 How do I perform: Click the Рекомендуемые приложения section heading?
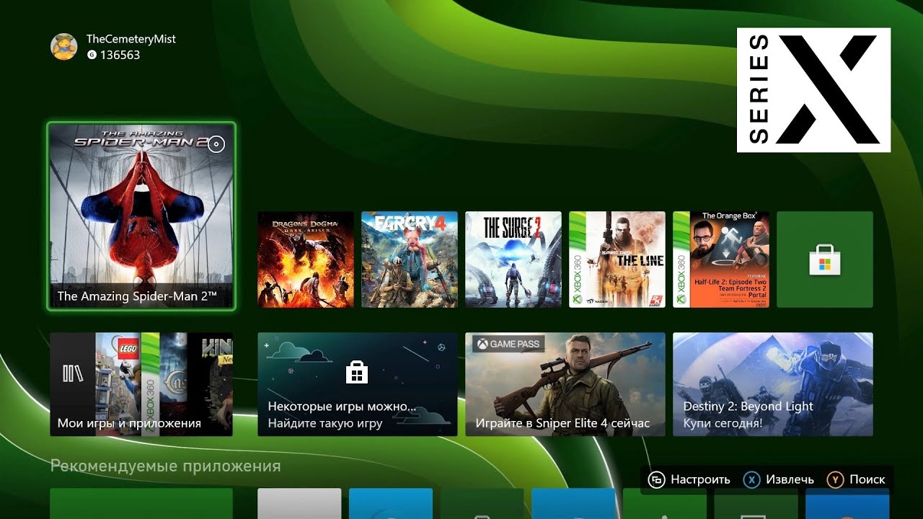pos(165,466)
